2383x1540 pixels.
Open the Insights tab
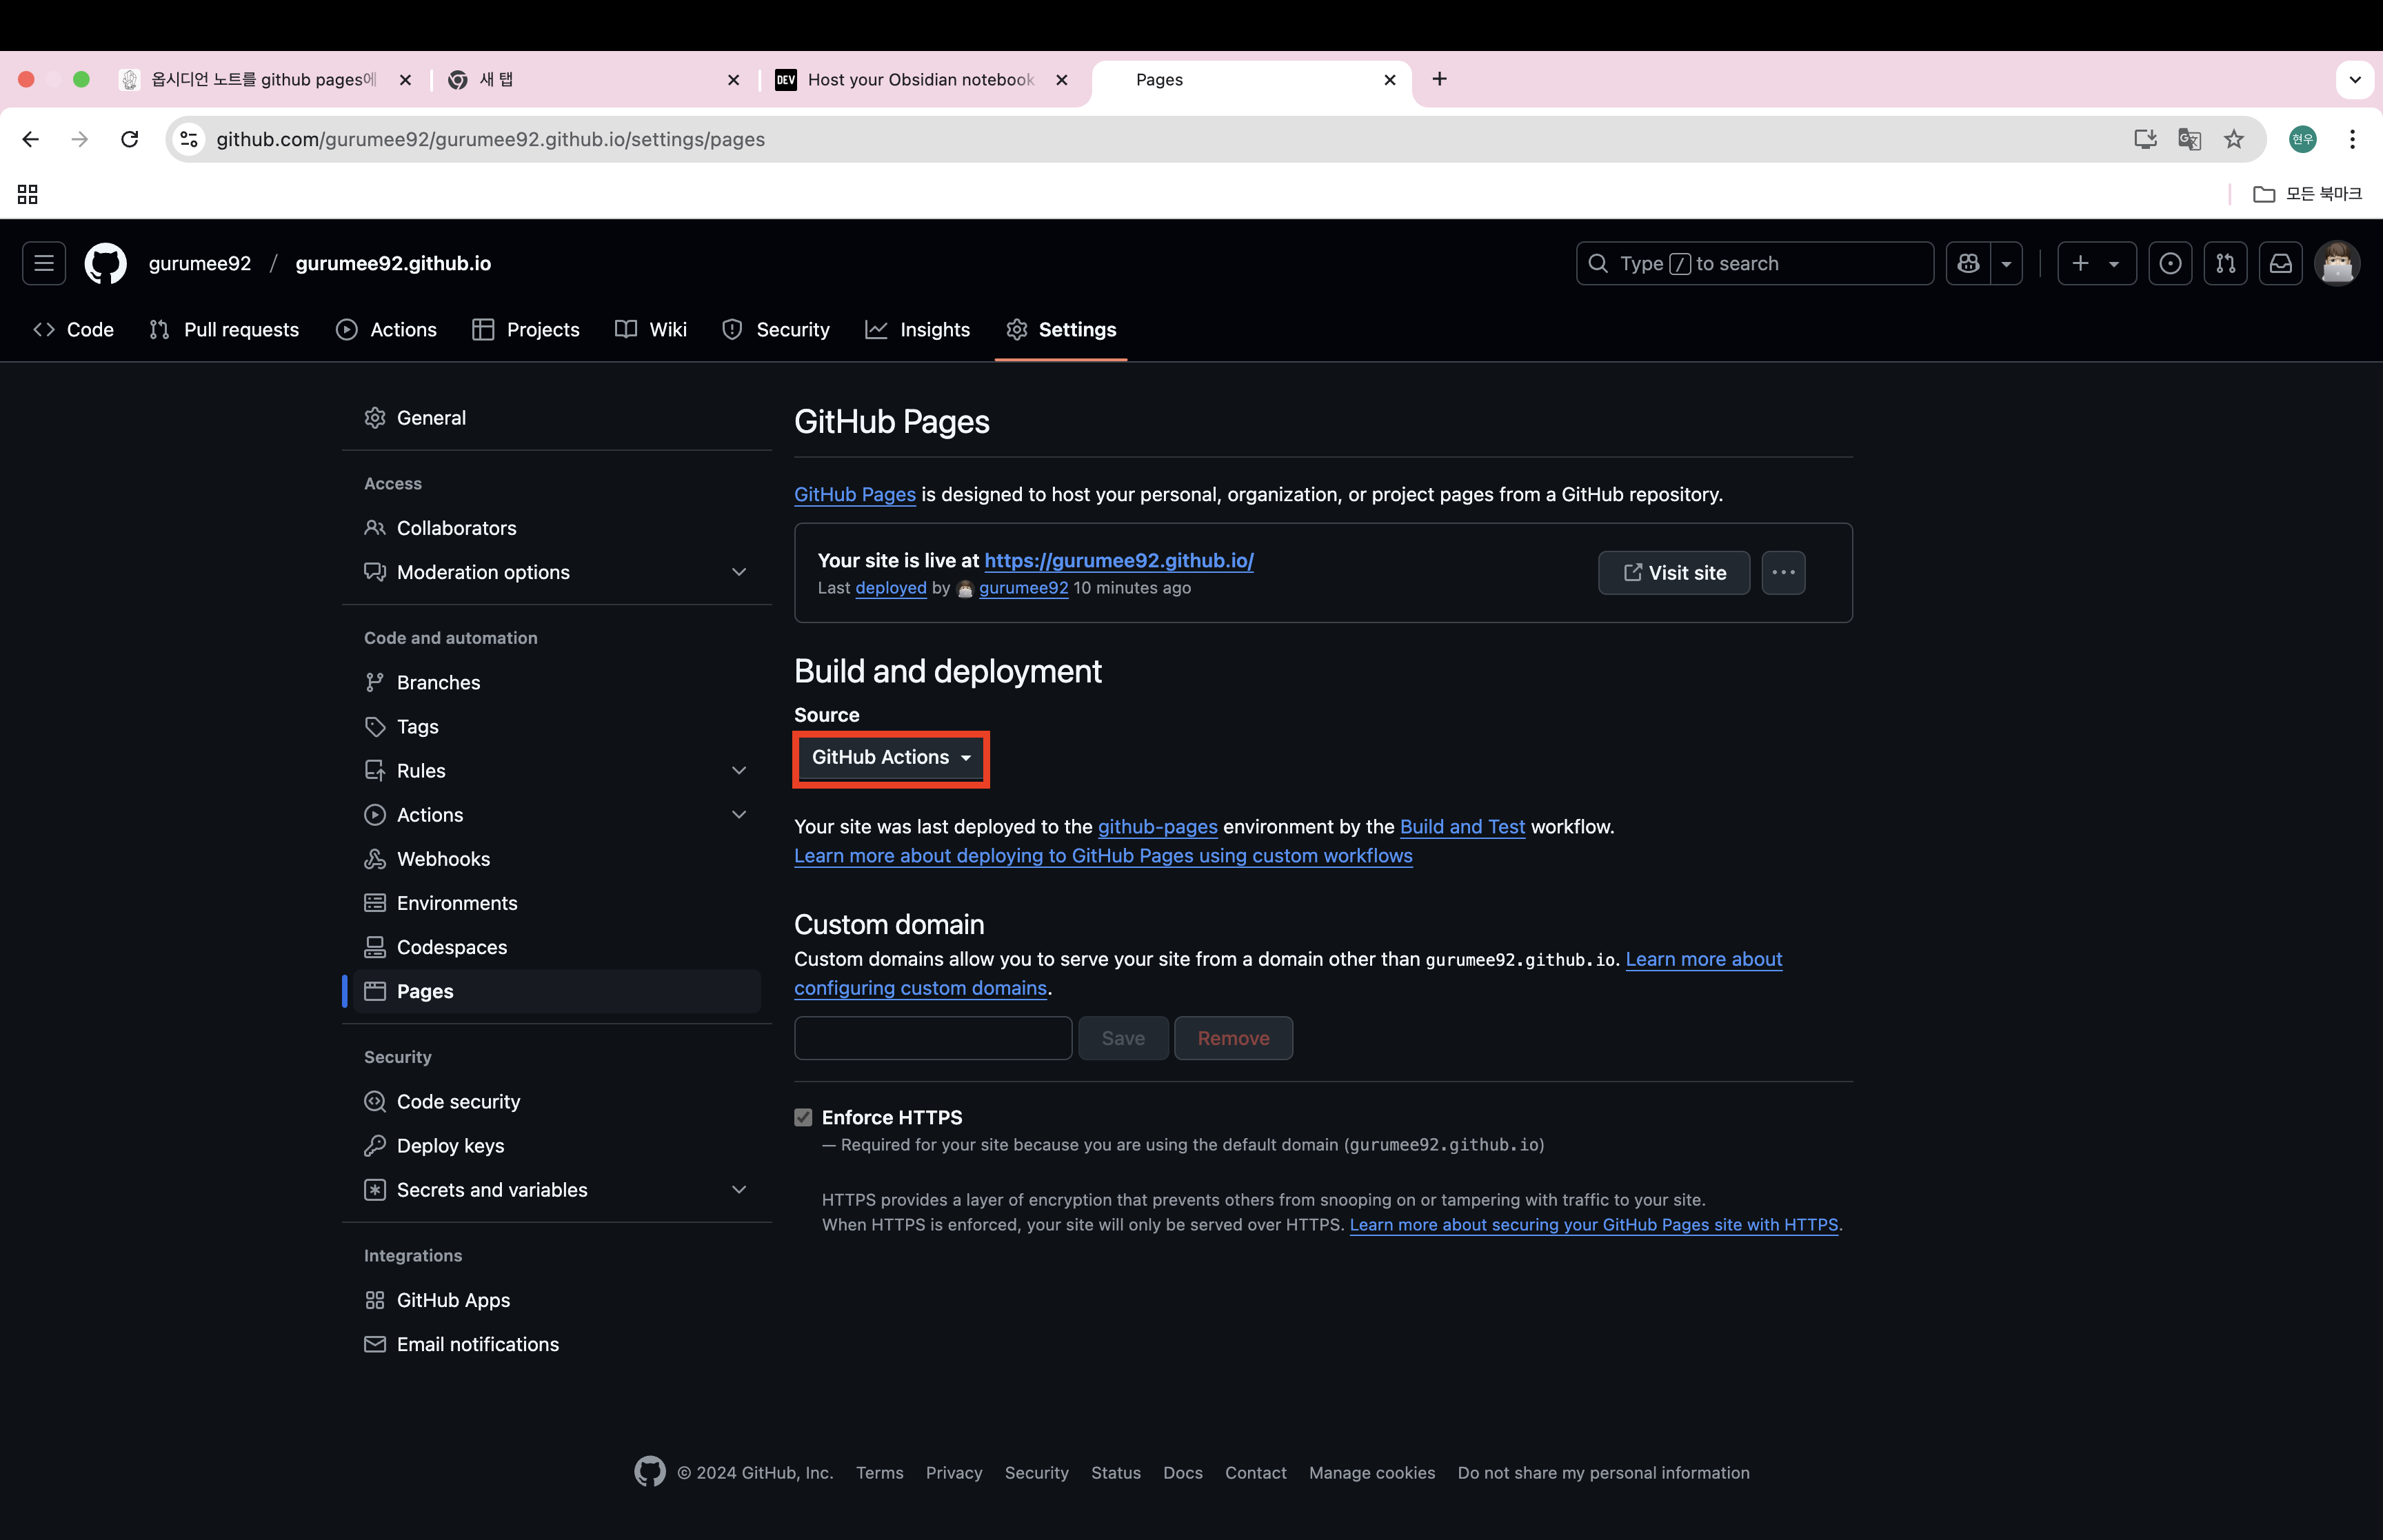click(917, 329)
